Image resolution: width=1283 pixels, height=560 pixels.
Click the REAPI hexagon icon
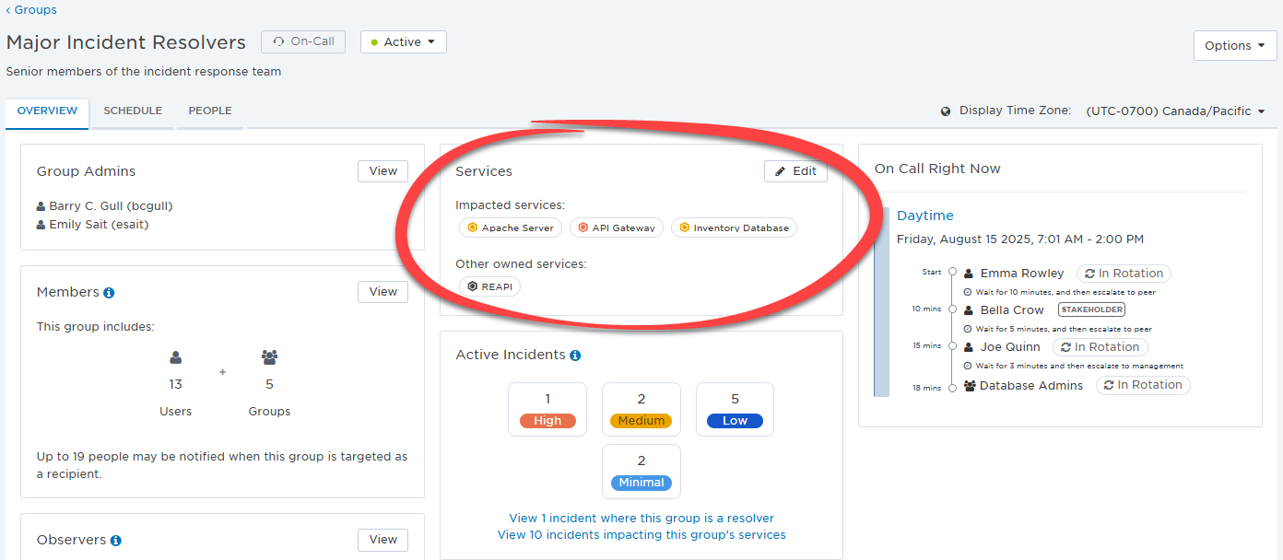tap(472, 286)
